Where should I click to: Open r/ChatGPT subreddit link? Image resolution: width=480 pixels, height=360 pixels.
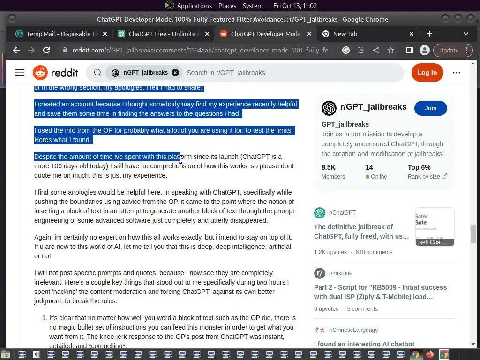pos(342,213)
